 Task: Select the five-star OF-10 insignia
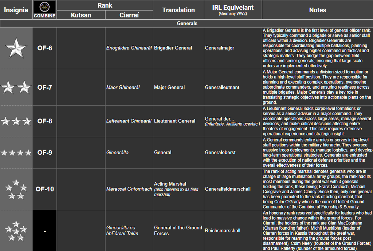click(x=16, y=189)
